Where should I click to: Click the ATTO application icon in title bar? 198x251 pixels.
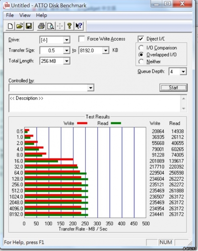pos(6,6)
